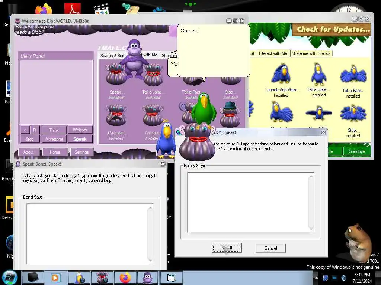The image size is (381, 285).
Task: Click the Tell a Joke blob icon
Action: (x=154, y=75)
